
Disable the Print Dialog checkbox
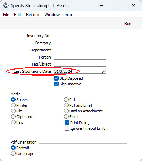click(x=67, y=123)
